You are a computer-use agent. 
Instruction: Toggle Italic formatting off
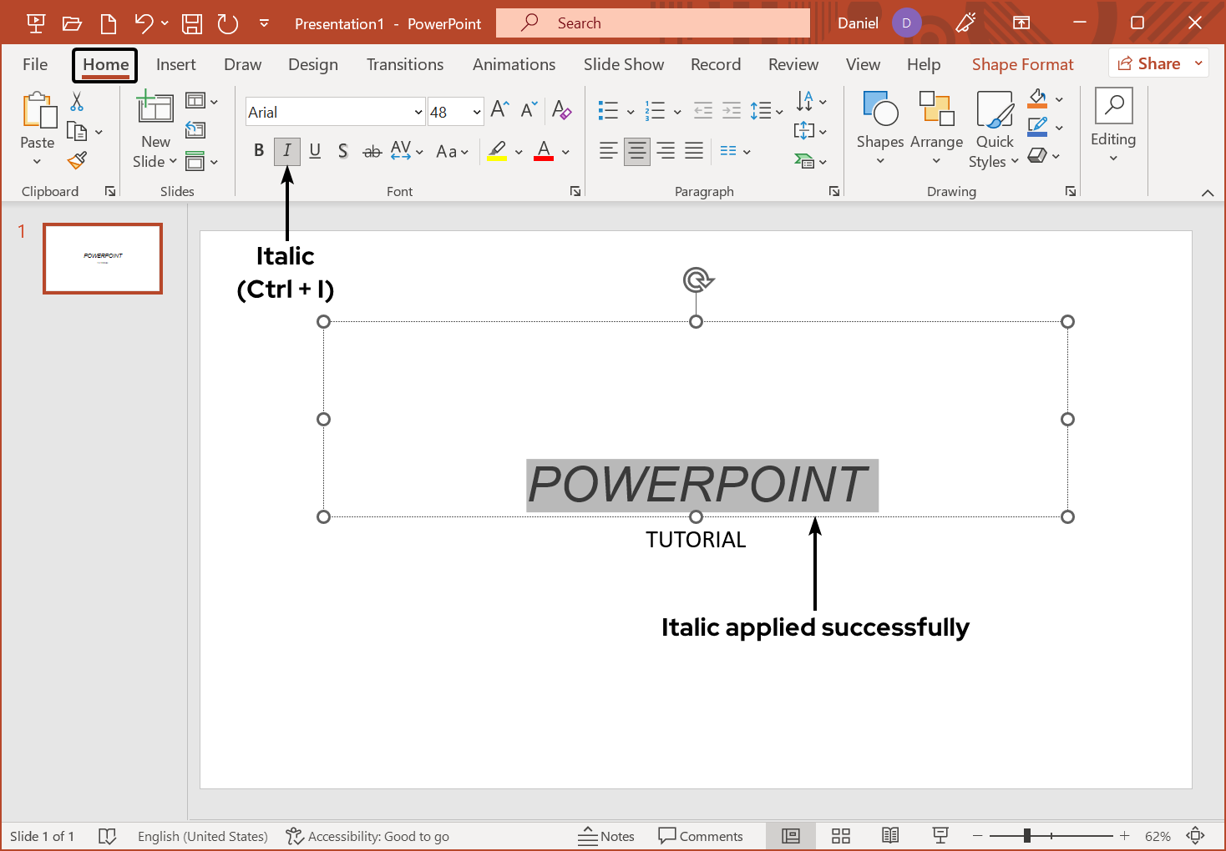(x=286, y=151)
